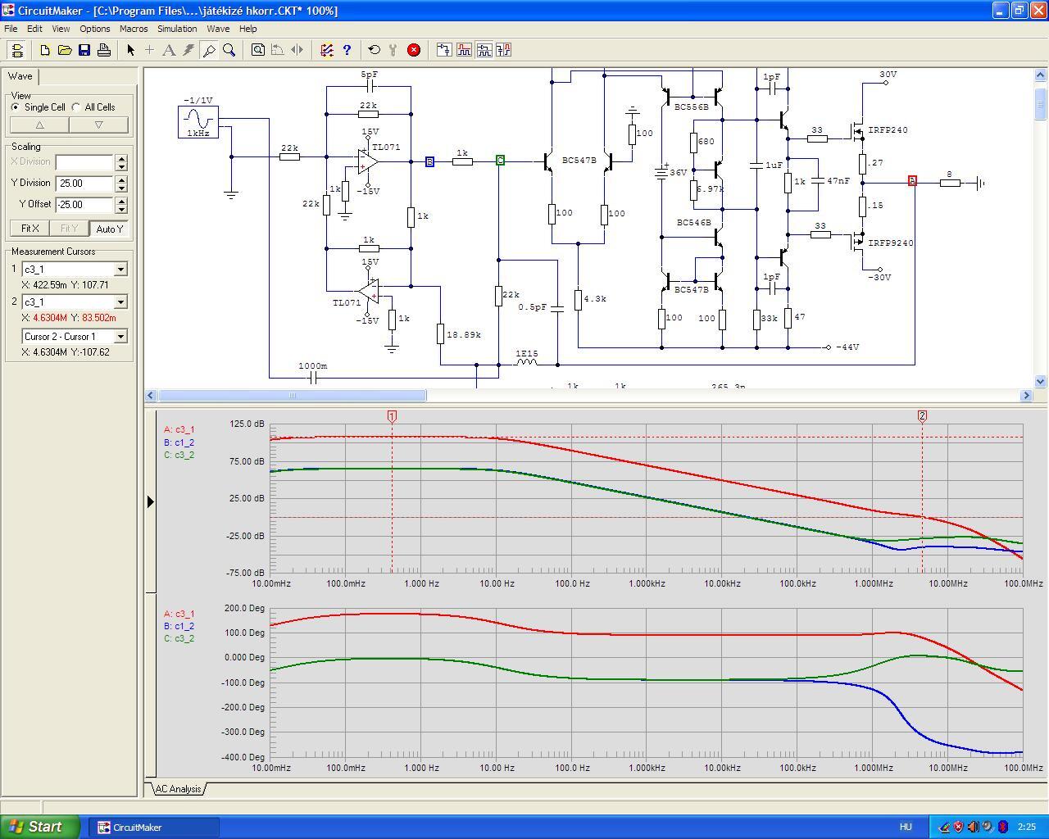Click the Print toolbar icon

pos(104,50)
